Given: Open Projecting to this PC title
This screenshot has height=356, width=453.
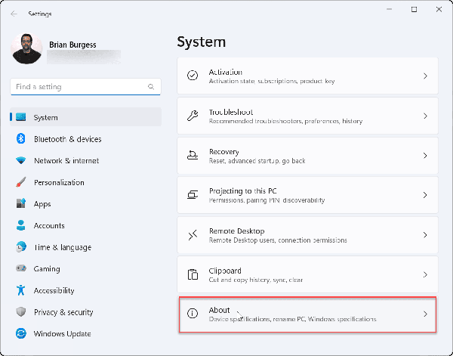Looking at the screenshot, I should pyautogui.click(x=242, y=191).
